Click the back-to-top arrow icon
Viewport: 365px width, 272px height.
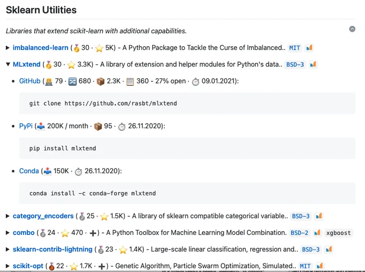[x=352, y=29]
